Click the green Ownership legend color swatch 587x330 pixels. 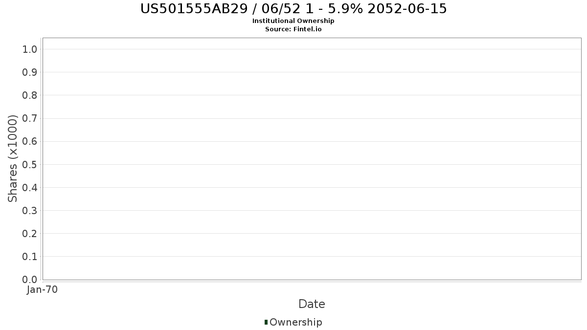(266, 322)
